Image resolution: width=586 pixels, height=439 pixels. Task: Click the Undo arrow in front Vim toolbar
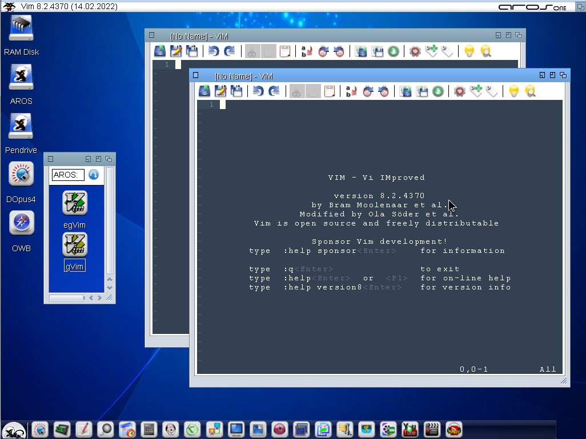point(258,91)
